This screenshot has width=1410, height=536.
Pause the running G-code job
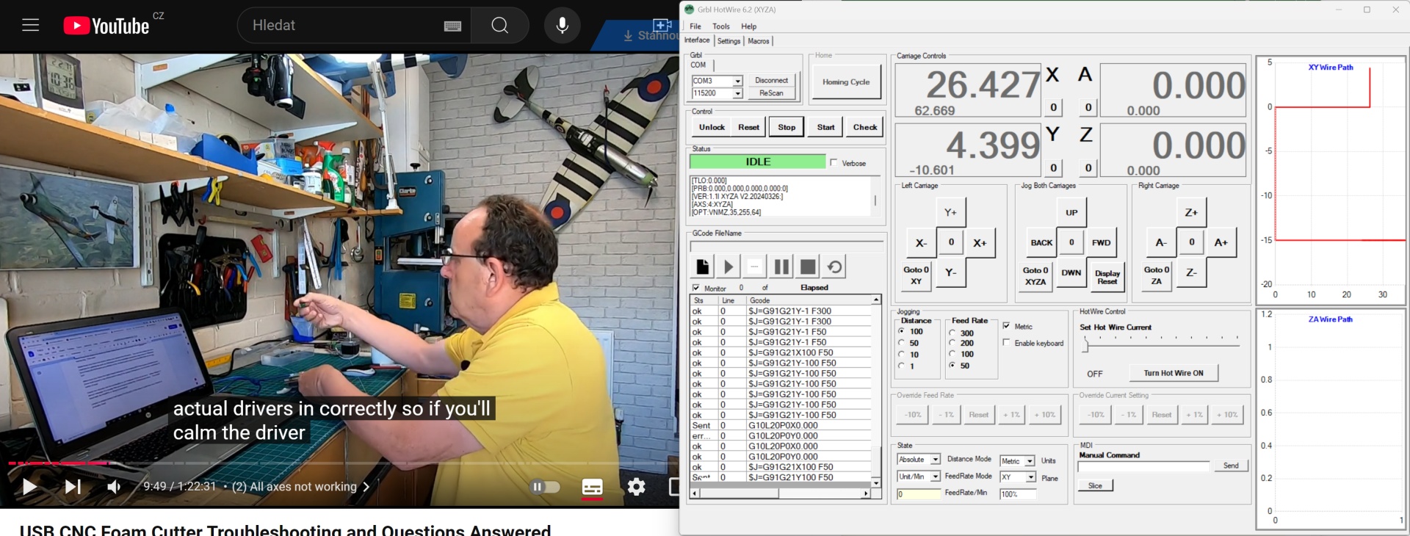[781, 267]
